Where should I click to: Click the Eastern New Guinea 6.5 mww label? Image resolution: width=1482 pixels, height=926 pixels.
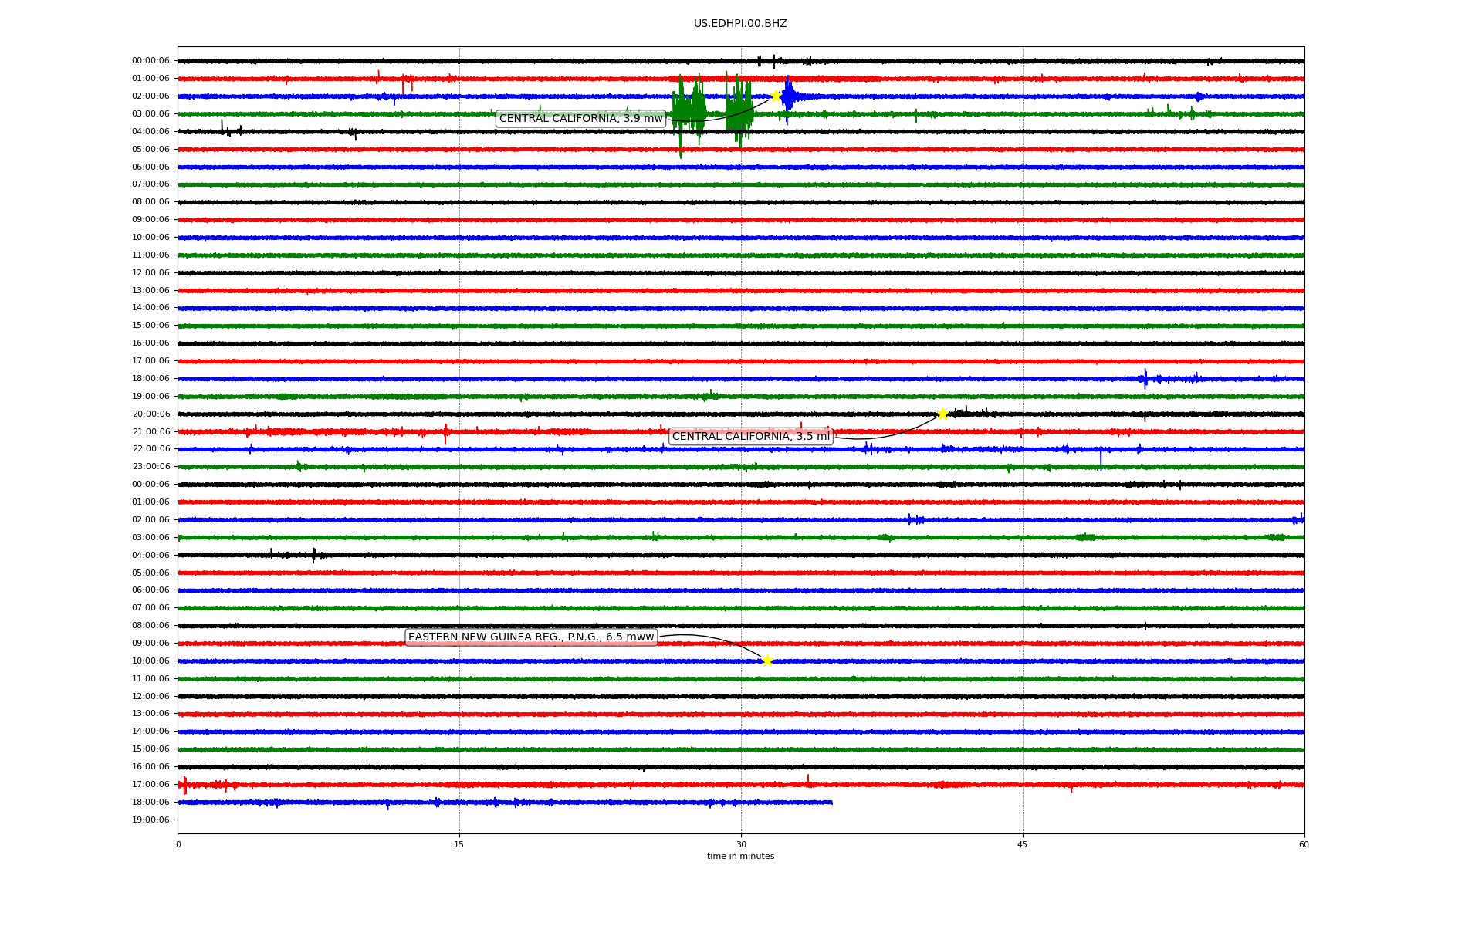531,637
